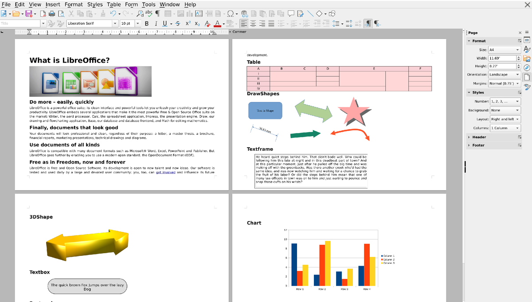Set left-to-right paragraph direction
532x302 pixels.
point(368,24)
